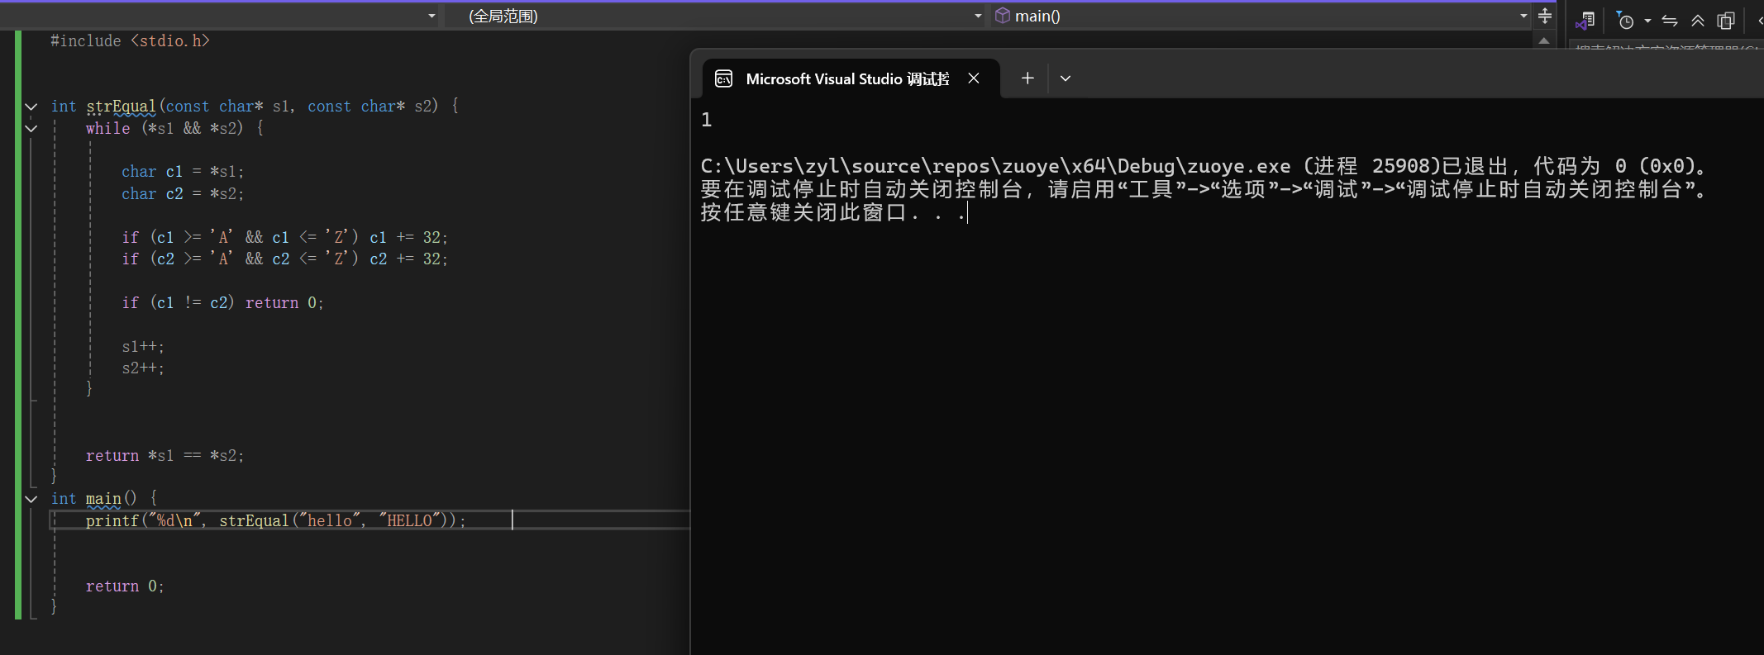This screenshot has width=1764, height=655.
Task: Click the 's1++;' statement
Action: click(x=143, y=346)
